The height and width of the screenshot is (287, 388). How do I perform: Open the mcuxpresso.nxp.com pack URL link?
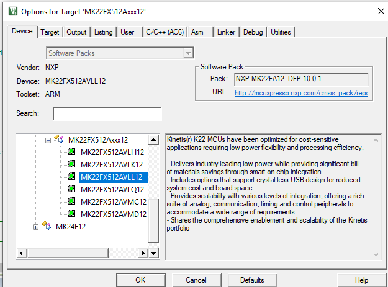point(301,93)
